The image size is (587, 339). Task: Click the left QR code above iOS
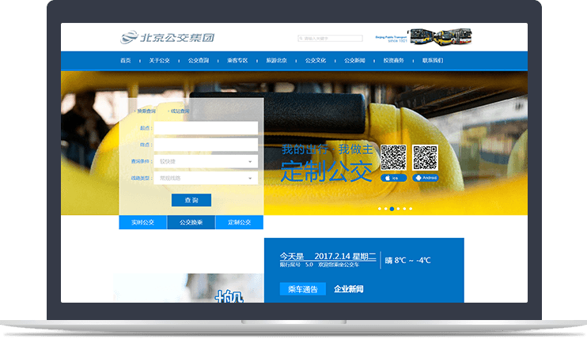pyautogui.click(x=393, y=157)
